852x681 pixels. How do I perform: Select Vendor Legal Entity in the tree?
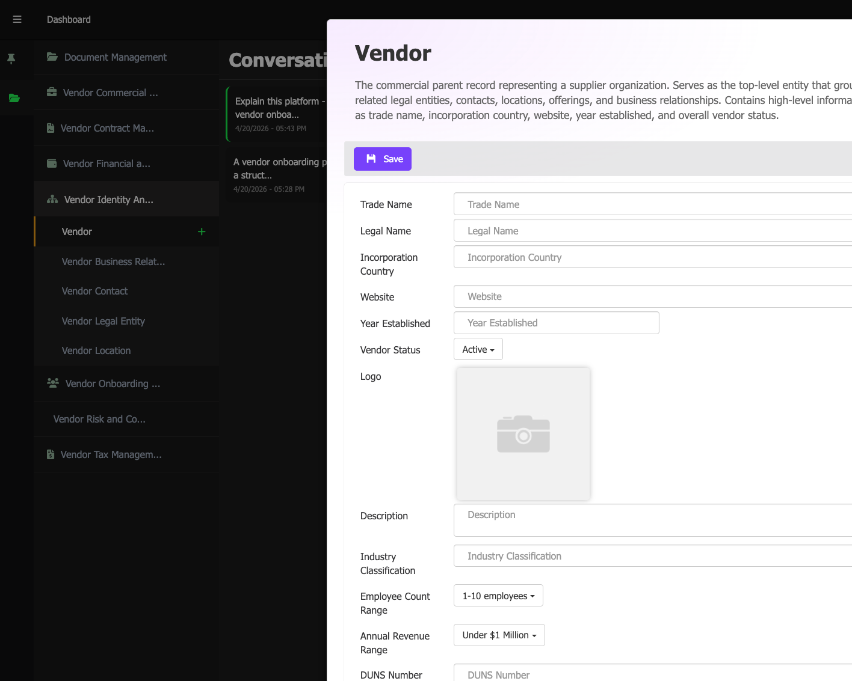[x=103, y=321]
